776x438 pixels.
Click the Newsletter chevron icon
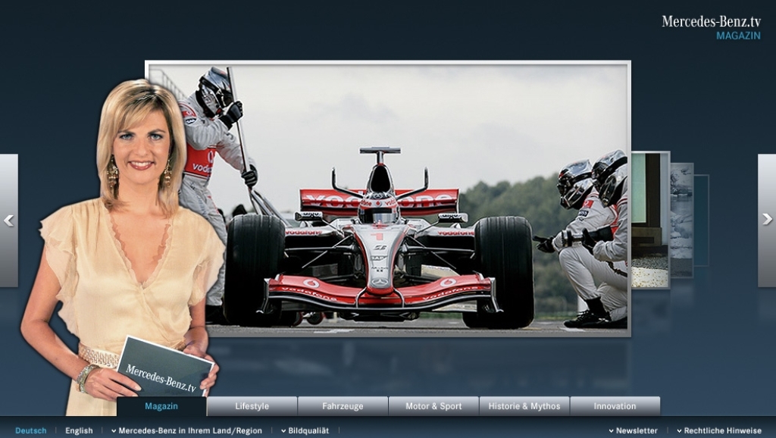pos(612,430)
